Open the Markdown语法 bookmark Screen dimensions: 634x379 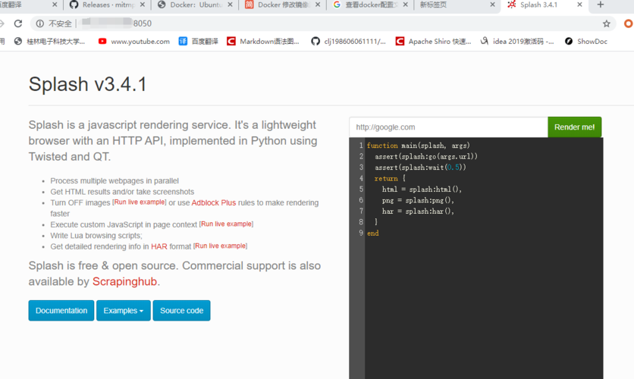coord(263,41)
